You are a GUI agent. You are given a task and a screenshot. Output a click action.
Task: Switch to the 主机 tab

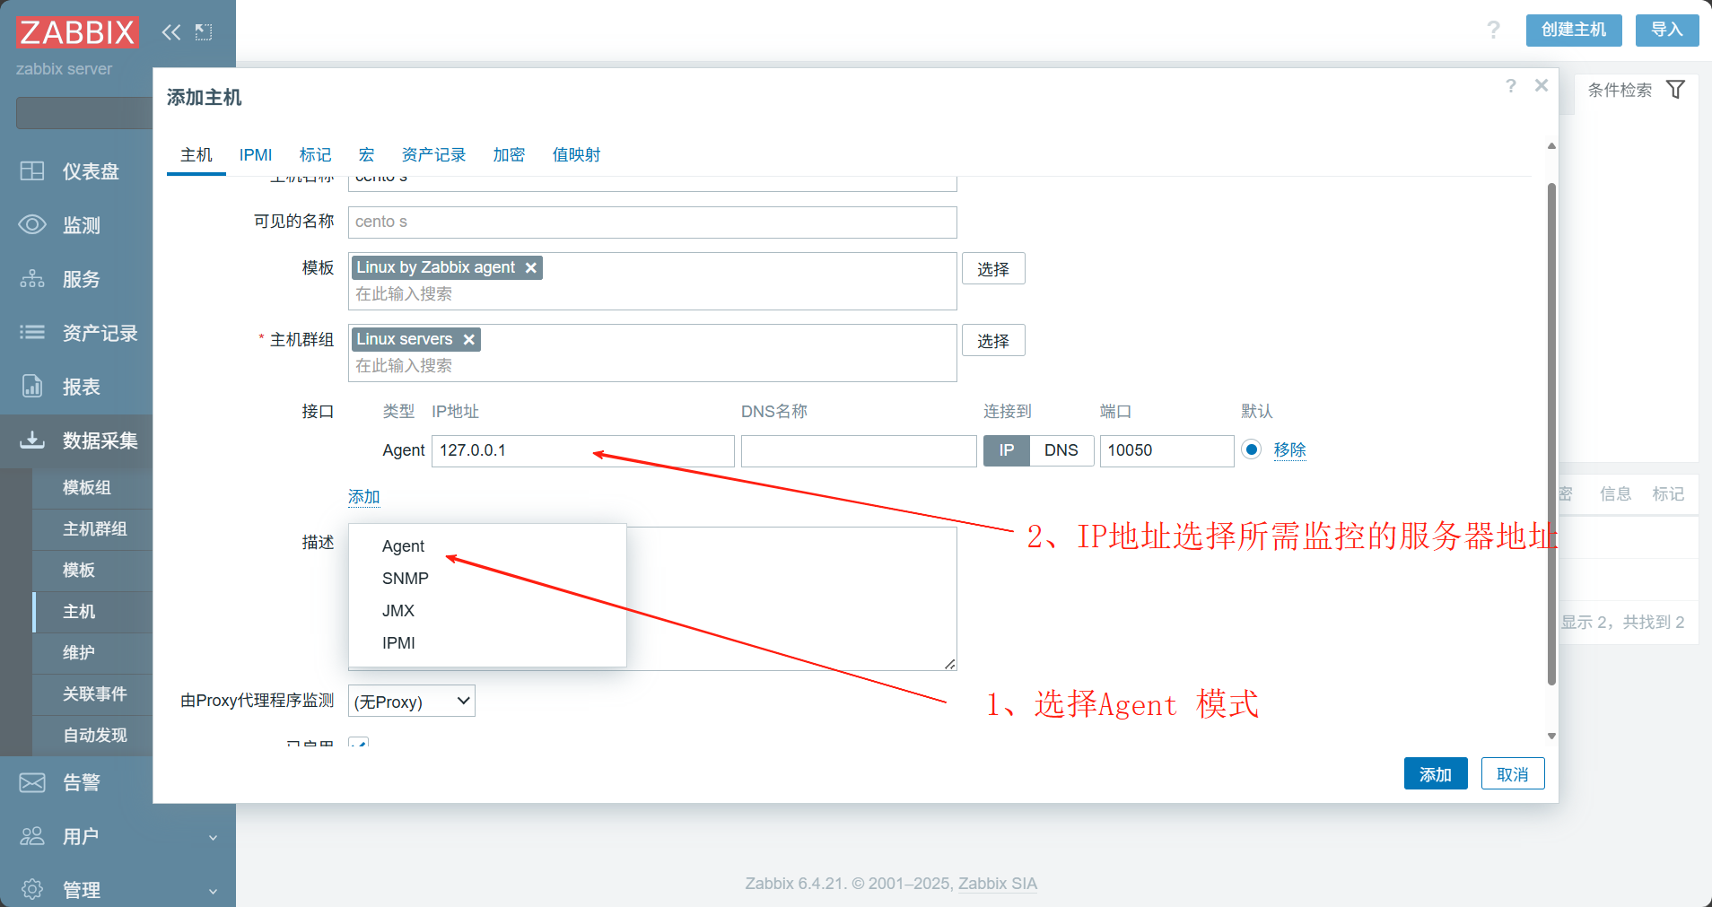197,155
